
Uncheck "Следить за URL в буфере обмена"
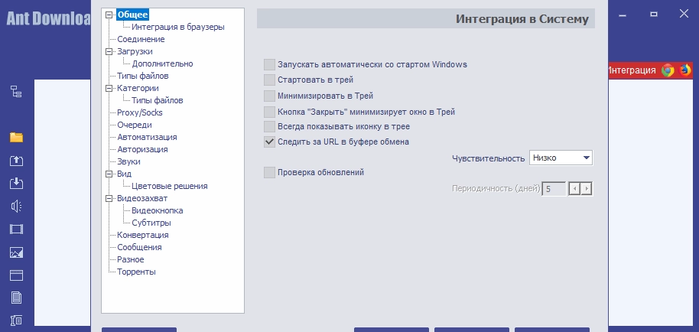click(x=269, y=142)
